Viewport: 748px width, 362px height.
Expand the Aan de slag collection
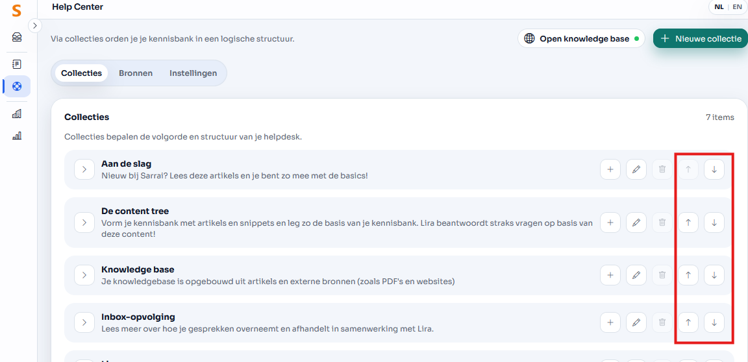pyautogui.click(x=84, y=169)
